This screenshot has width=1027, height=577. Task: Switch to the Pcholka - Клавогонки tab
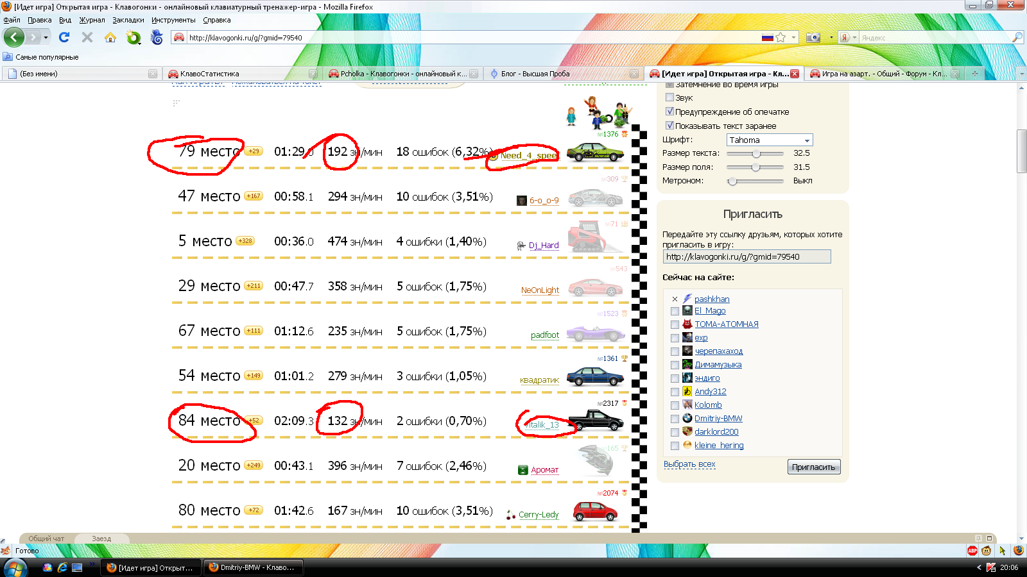point(402,74)
